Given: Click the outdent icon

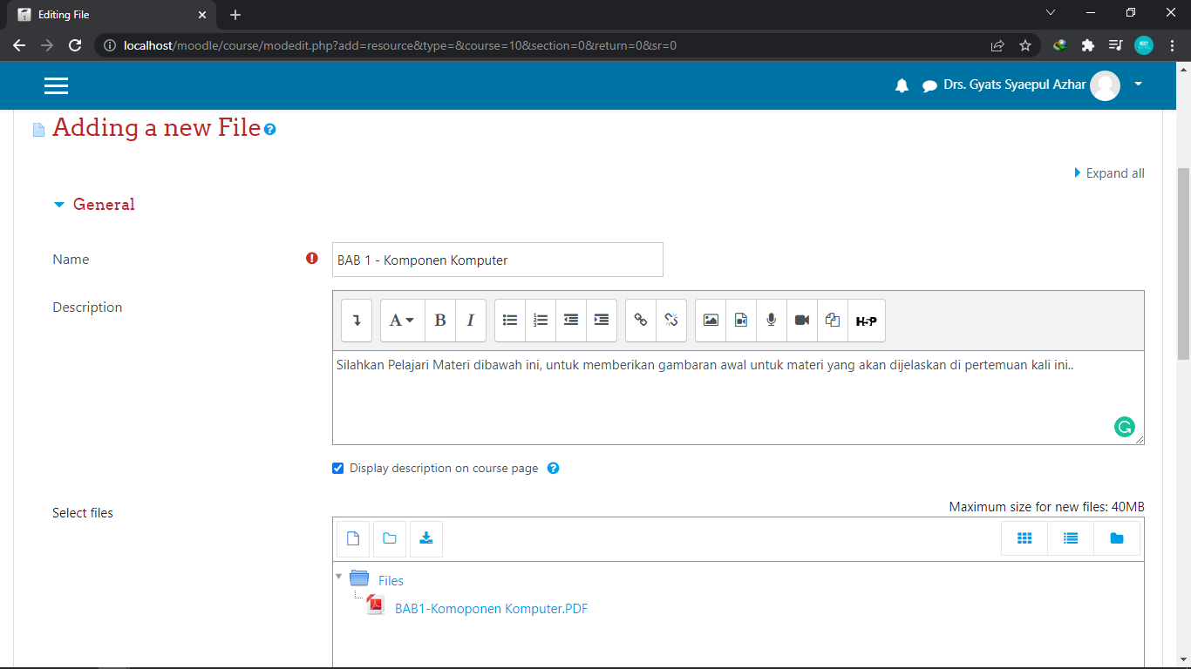Looking at the screenshot, I should click(571, 321).
